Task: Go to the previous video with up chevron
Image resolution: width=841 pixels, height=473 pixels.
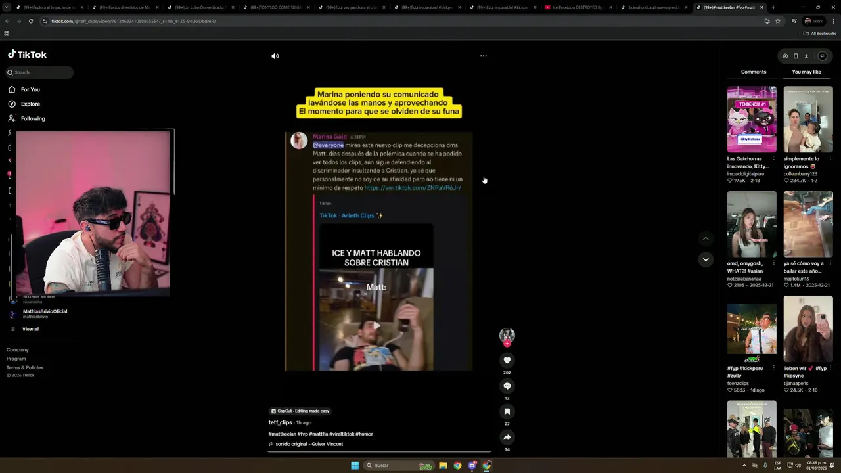Action: [x=706, y=238]
